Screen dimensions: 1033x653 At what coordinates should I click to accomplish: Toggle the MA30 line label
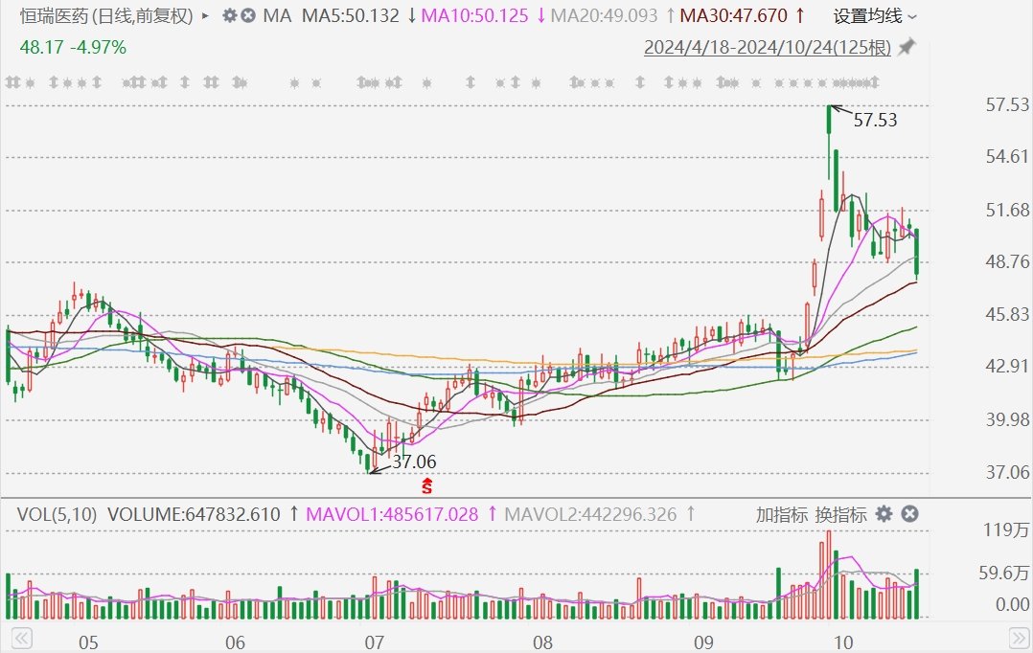[733, 16]
